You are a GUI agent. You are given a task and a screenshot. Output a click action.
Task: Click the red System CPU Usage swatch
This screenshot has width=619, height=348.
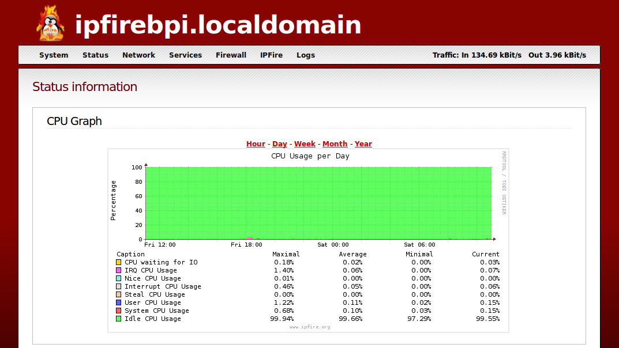118,311
